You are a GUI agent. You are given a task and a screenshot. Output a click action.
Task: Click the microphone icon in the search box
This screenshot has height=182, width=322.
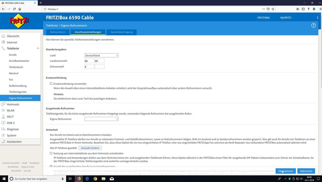point(63,179)
